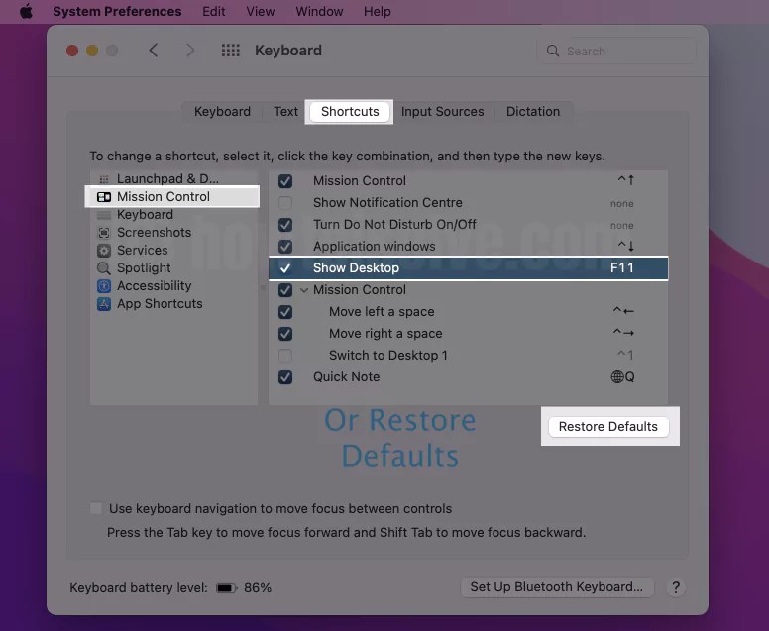
Task: Select Spotlight in the category list
Action: pyautogui.click(x=172, y=268)
